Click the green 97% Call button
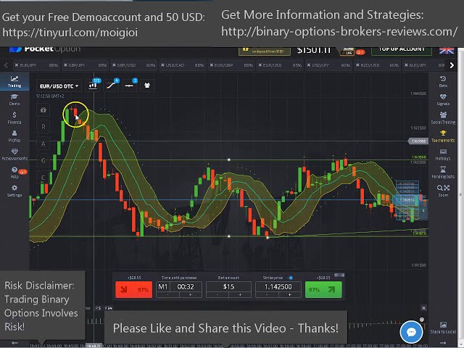Viewport: 464px width, 348px height. pyautogui.click(x=323, y=289)
